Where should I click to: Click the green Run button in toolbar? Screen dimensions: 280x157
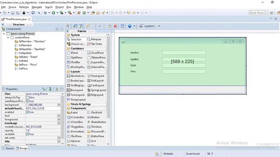[x=53, y=13]
